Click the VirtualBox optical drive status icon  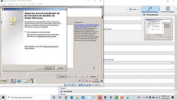[67, 85]
